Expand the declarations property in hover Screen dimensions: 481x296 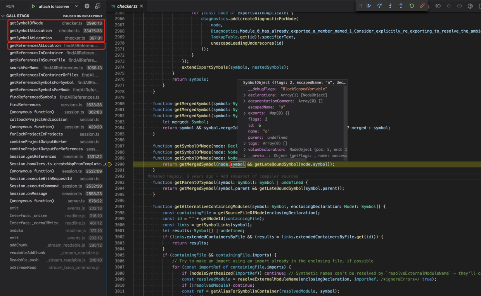(244, 95)
